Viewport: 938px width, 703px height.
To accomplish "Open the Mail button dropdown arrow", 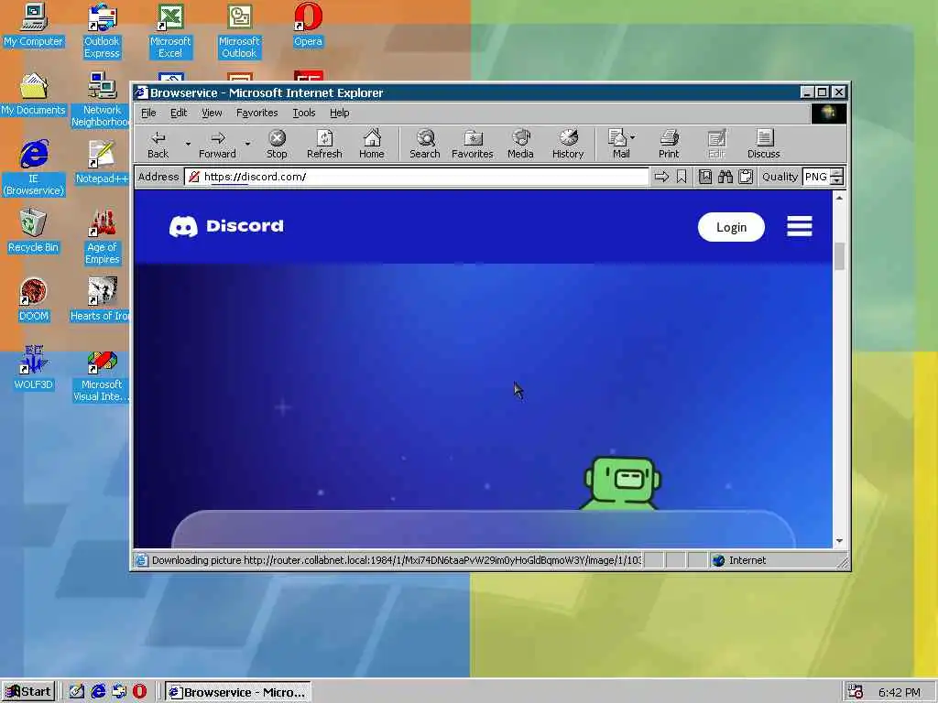I will 633,137.
